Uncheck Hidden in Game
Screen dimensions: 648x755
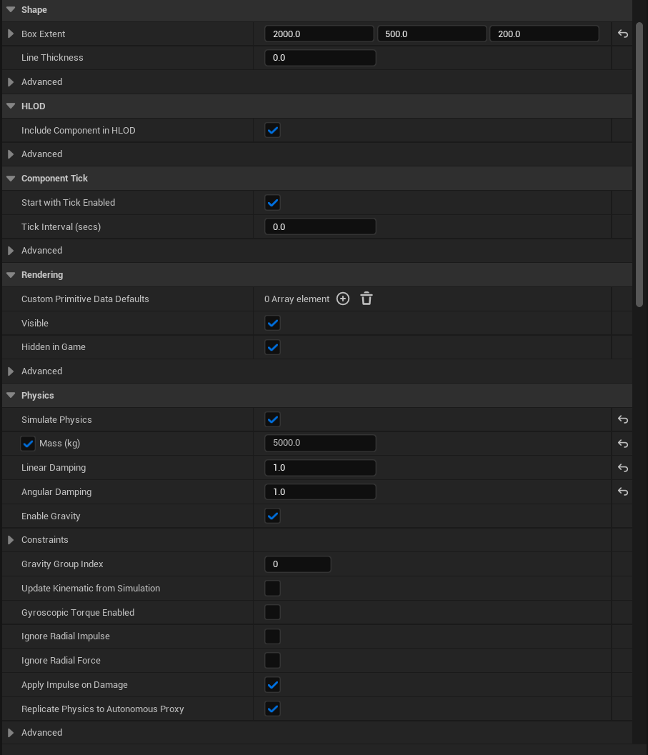click(x=272, y=347)
